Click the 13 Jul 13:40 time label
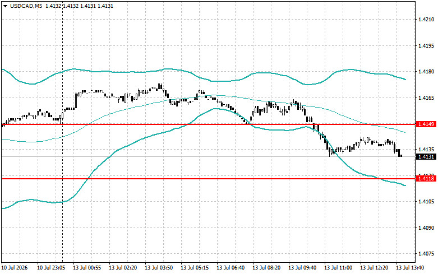The image size is (438, 274). coord(410,268)
